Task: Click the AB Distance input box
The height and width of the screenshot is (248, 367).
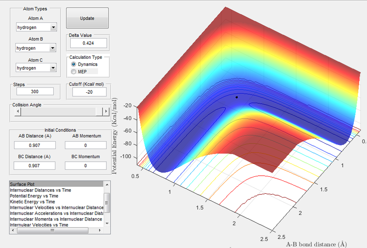Action: point(35,145)
